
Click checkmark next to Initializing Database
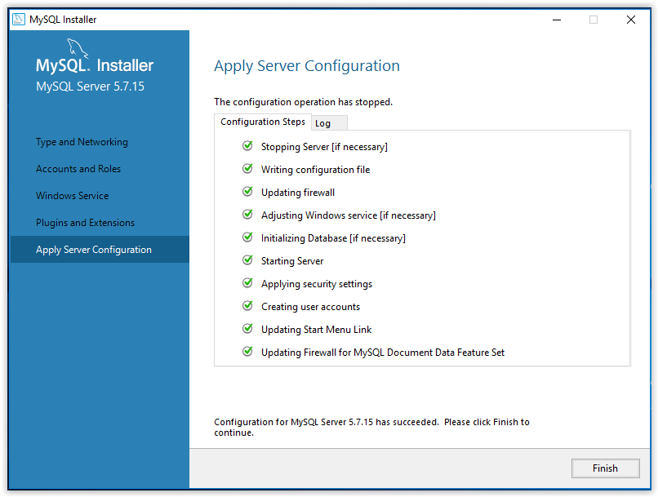[247, 237]
